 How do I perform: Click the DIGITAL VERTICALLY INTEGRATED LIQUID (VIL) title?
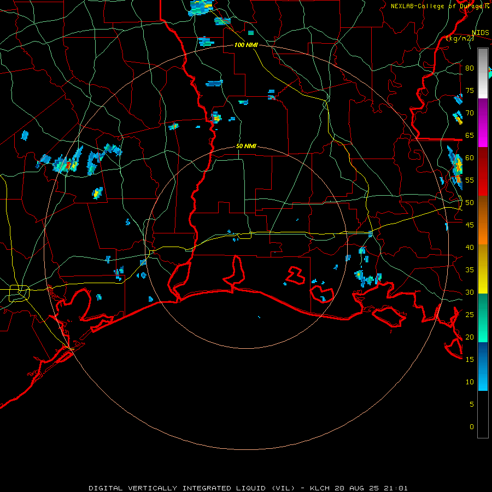pos(192,488)
